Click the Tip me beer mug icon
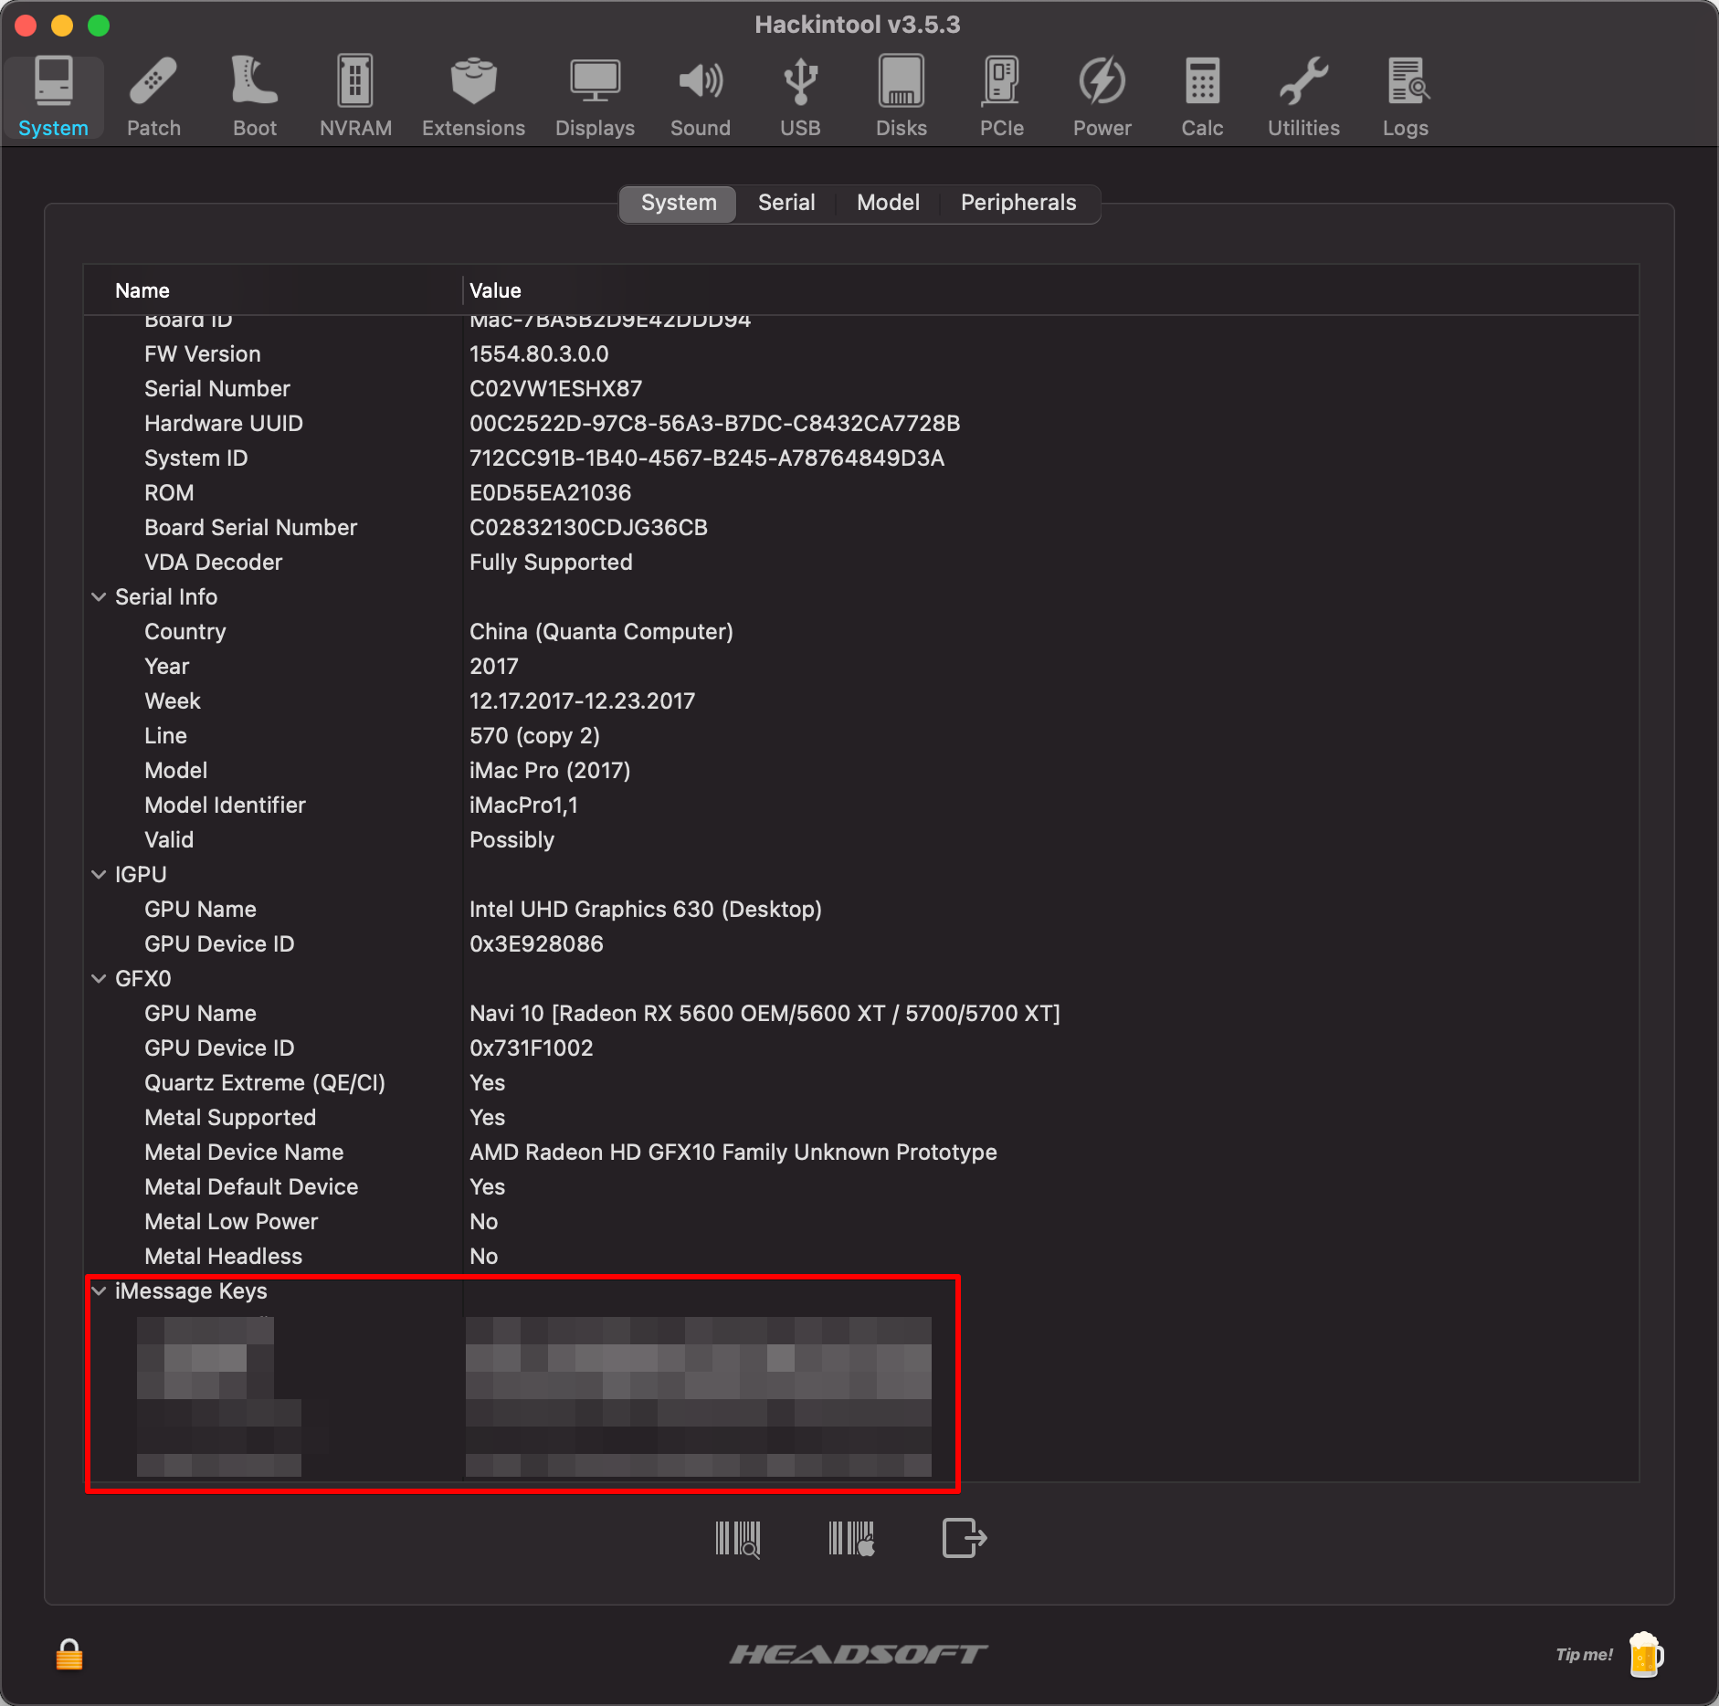Viewport: 1719px width, 1706px height. [x=1646, y=1654]
